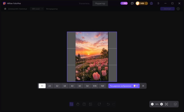Select the 1:1 aspect ratio

42,86
